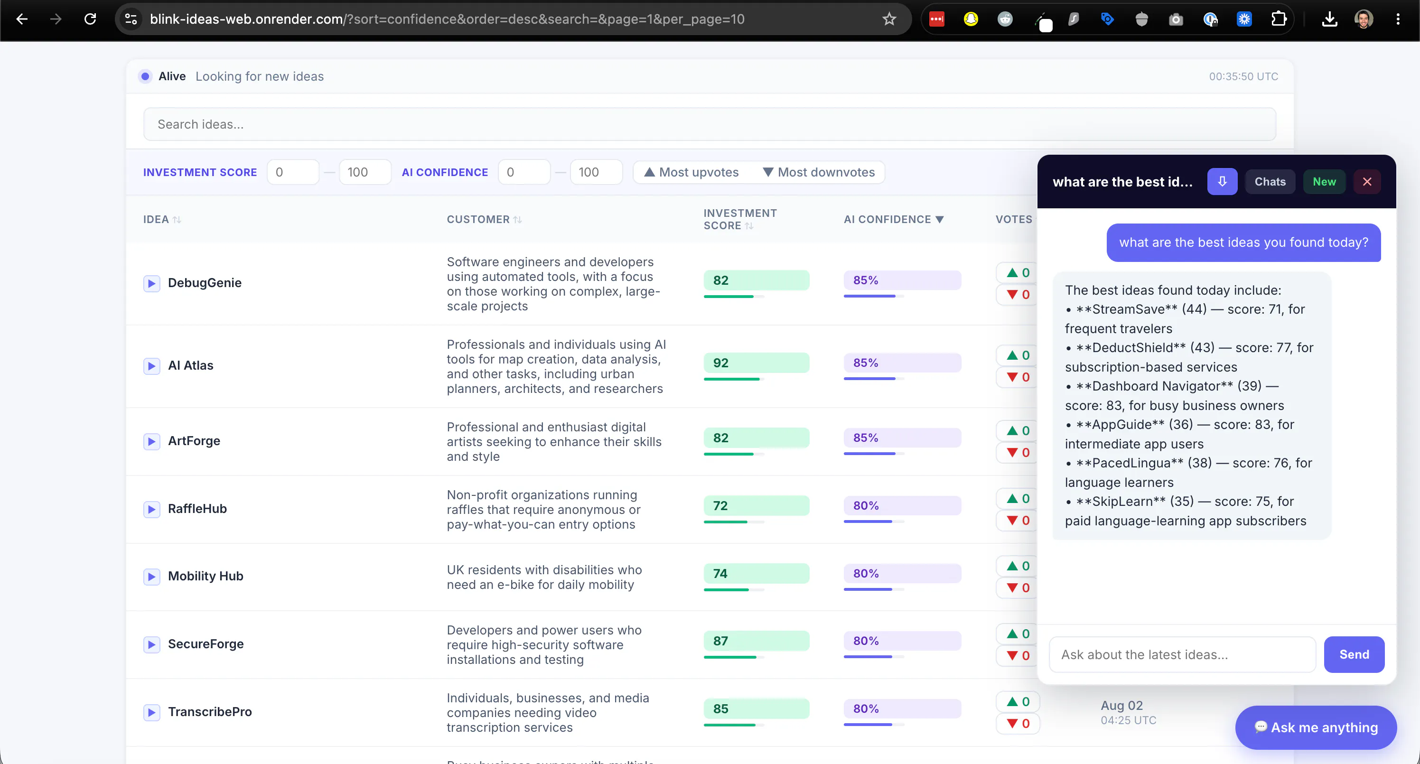Focus the Investment Score maximum field

(365, 173)
